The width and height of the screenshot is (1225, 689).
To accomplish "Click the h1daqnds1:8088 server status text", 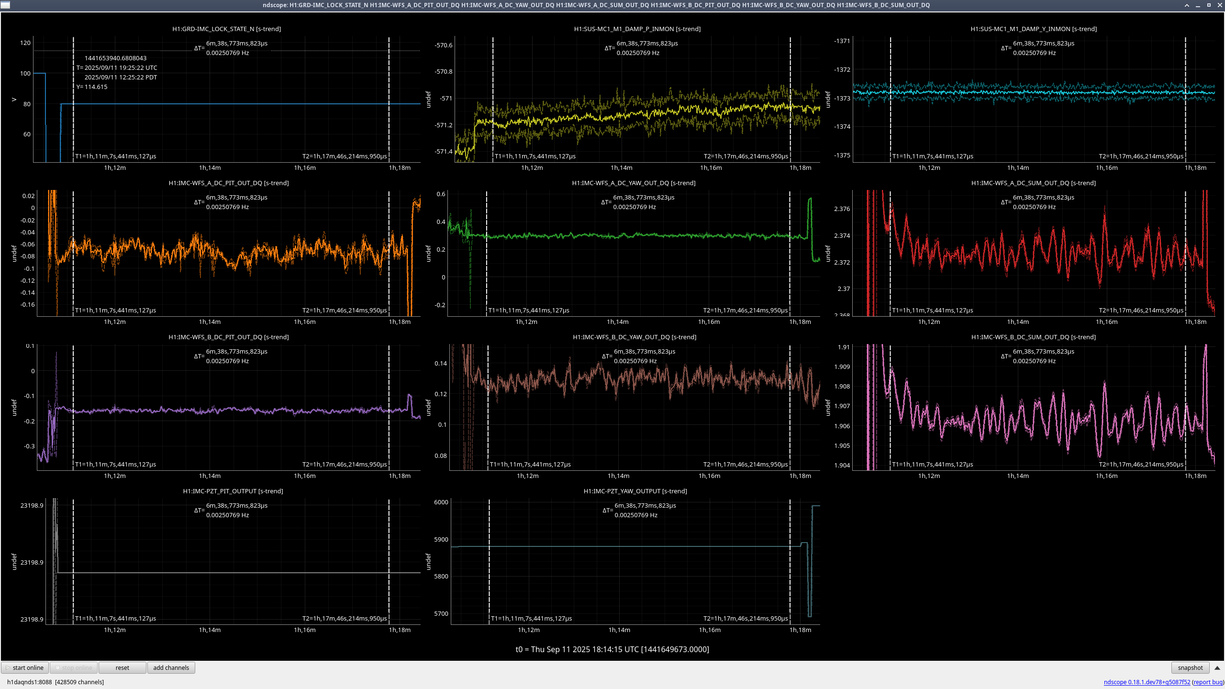I will tap(55, 682).
